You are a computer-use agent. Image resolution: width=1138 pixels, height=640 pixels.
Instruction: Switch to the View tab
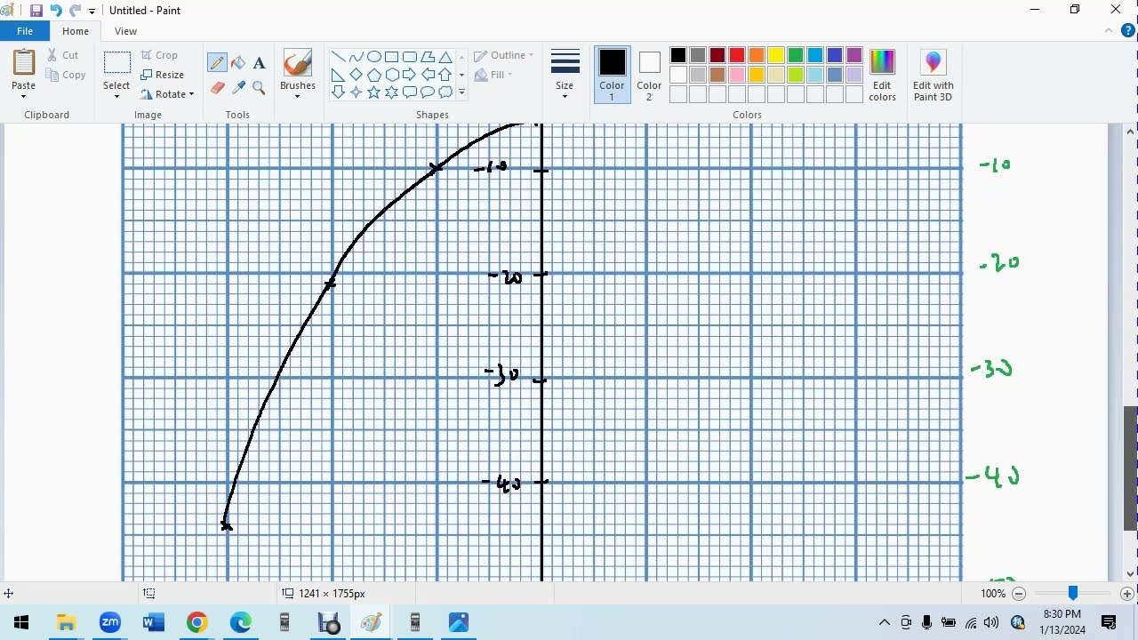coord(125,31)
